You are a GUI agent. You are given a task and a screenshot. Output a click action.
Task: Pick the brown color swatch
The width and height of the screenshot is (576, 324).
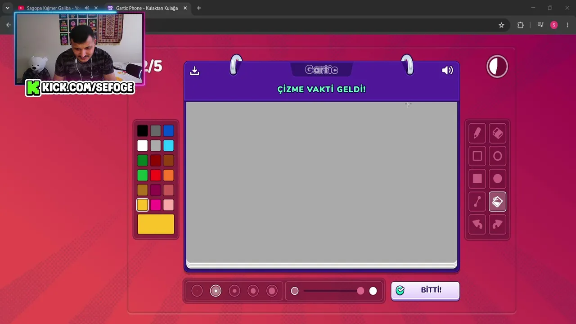pyautogui.click(x=168, y=161)
